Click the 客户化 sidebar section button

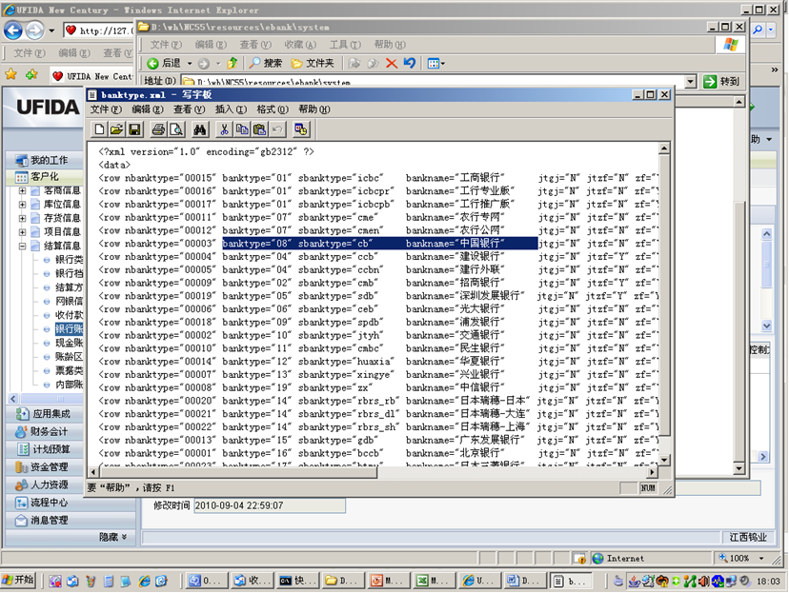[44, 177]
